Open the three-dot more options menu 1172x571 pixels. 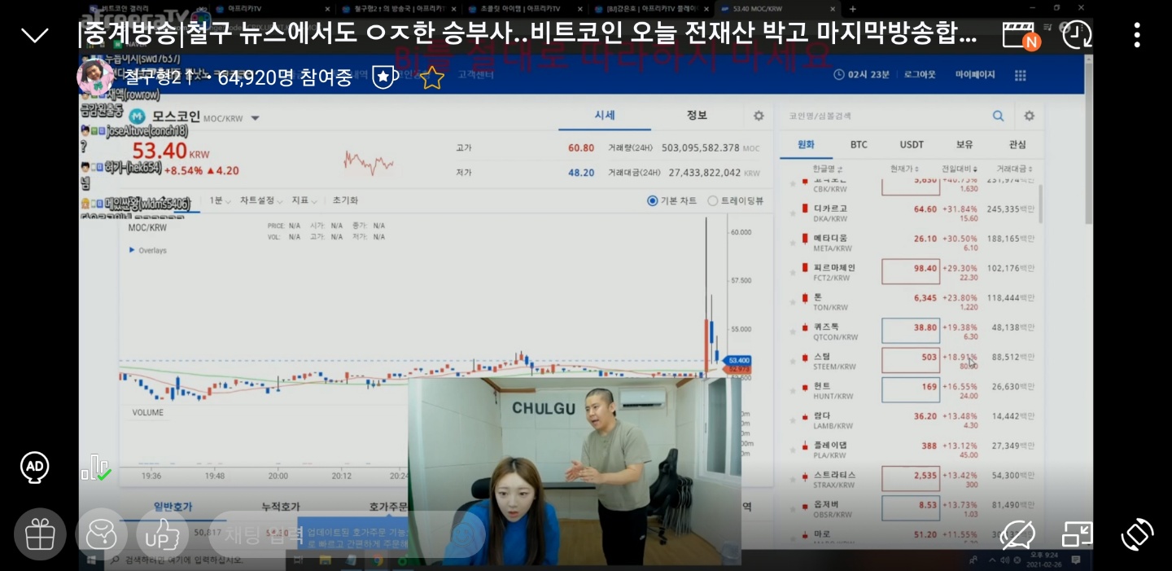pos(1137,35)
